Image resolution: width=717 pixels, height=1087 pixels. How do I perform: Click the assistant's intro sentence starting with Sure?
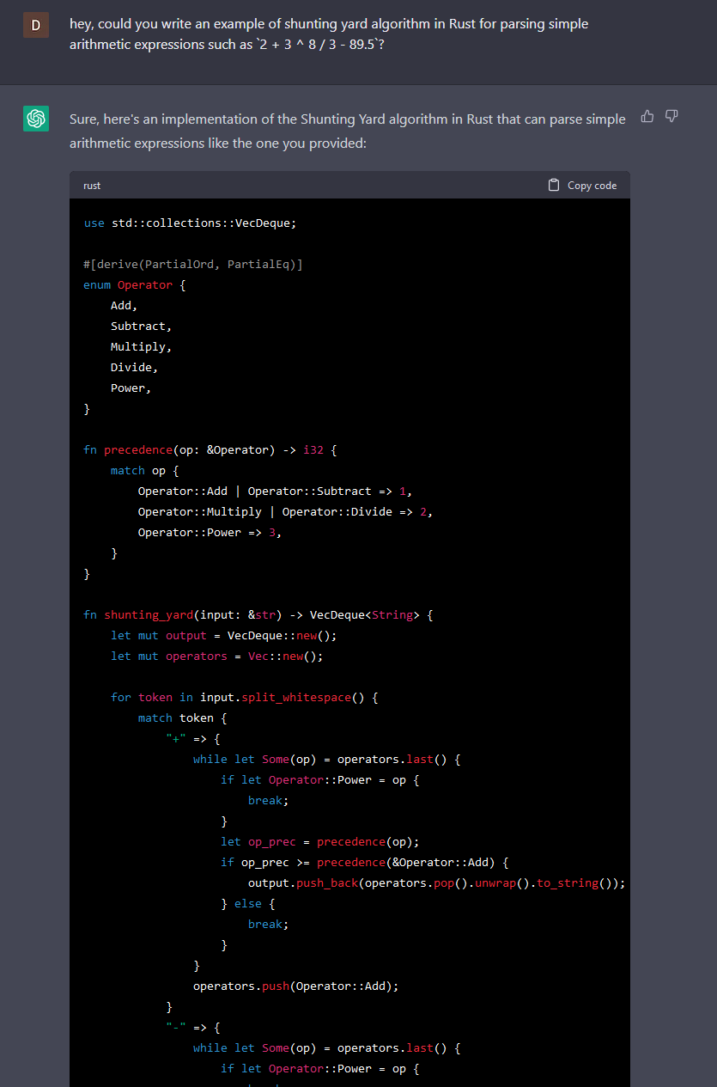[347, 131]
